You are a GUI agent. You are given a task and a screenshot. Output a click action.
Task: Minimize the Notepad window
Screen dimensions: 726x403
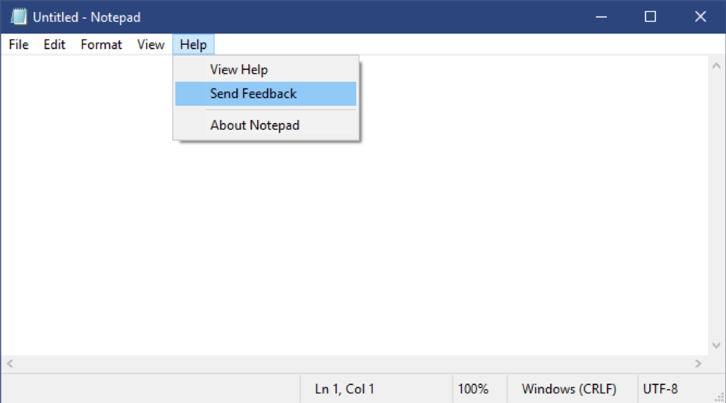(601, 16)
